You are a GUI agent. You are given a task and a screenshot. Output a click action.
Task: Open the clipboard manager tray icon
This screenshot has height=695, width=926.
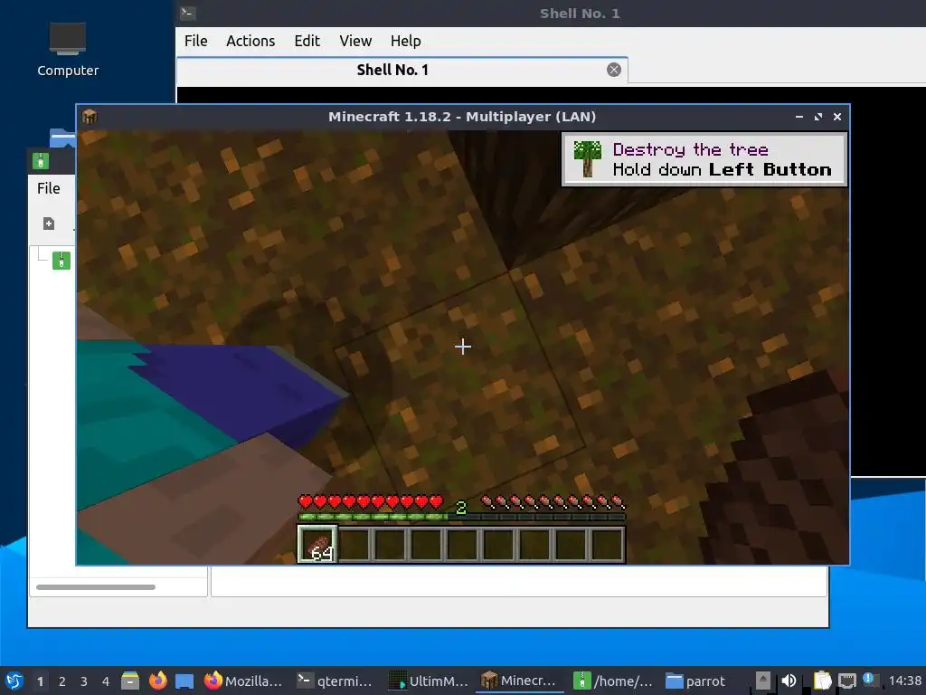point(822,681)
